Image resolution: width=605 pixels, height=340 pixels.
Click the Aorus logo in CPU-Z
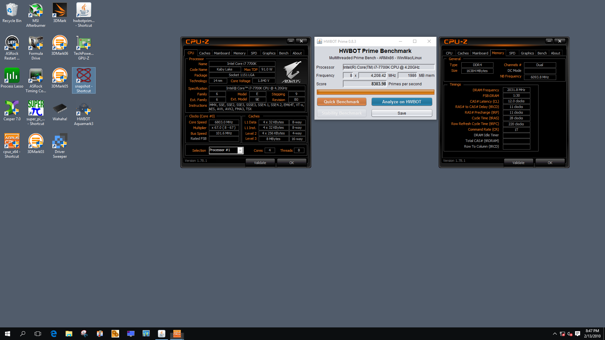292,72
